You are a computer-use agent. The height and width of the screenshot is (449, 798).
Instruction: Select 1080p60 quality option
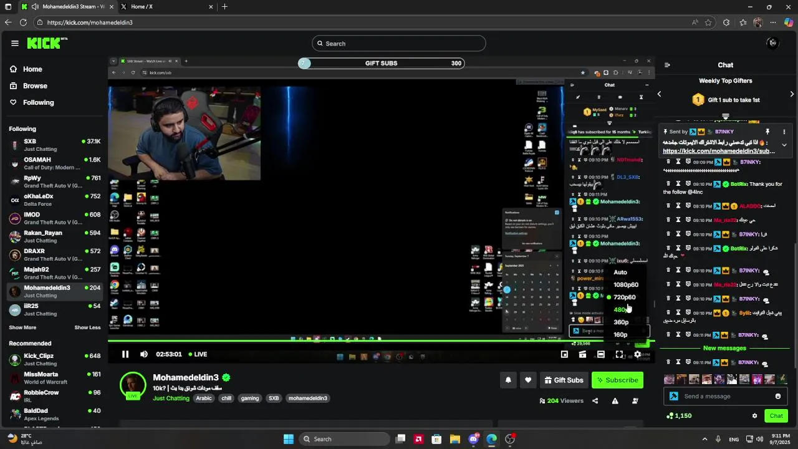626,285
